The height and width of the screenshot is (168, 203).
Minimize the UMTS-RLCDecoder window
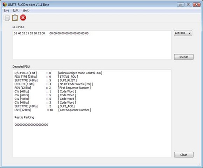pyautogui.click(x=181, y=5)
